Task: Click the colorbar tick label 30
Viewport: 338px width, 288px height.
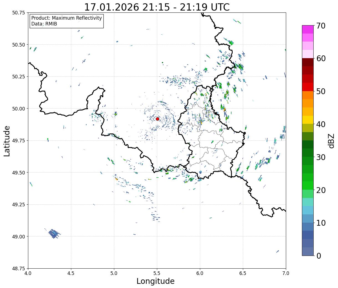Action: [x=321, y=157]
